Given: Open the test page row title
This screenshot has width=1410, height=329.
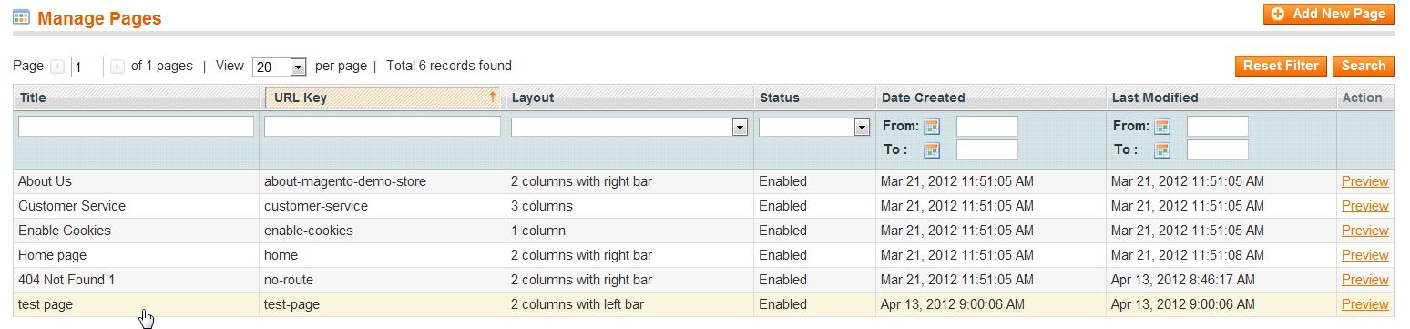Looking at the screenshot, I should pyautogui.click(x=46, y=304).
